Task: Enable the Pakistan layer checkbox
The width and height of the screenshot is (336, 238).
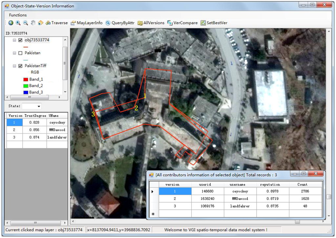Action: coord(20,53)
